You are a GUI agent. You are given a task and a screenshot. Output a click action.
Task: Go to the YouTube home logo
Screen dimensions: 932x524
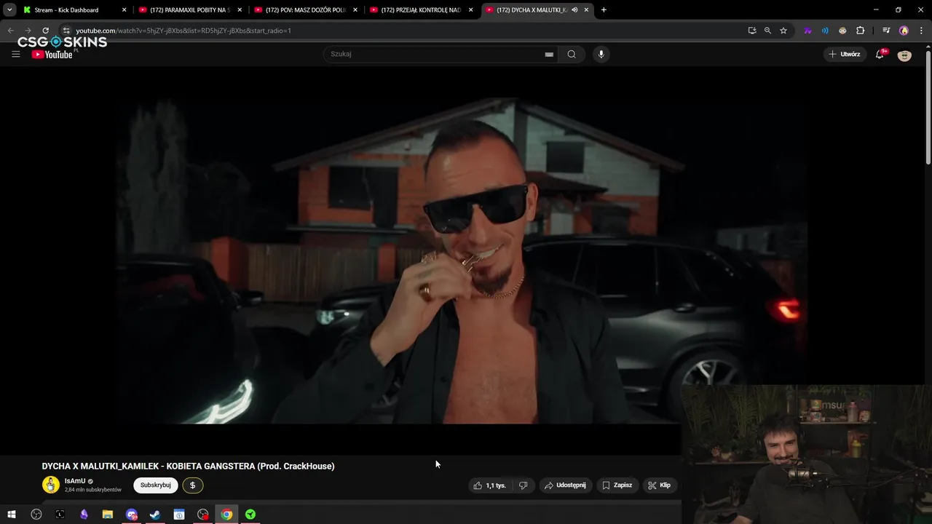coord(52,55)
